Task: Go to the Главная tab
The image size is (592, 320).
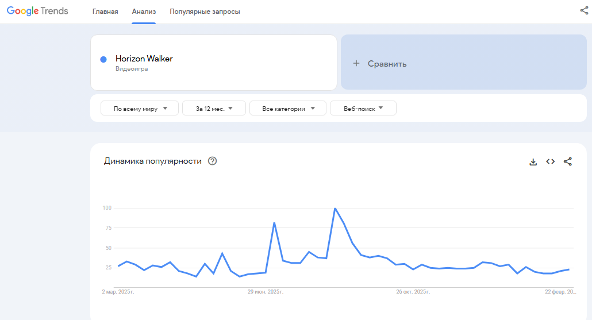Action: click(x=105, y=11)
